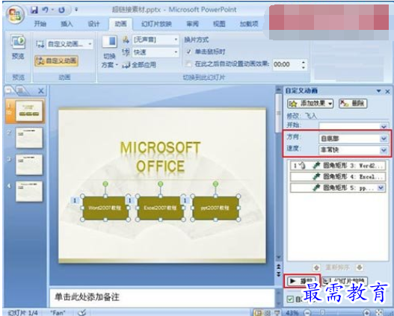The width and height of the screenshot is (394, 316).
Task: Move animation up with reorder up arrow
Action: tap(316, 267)
